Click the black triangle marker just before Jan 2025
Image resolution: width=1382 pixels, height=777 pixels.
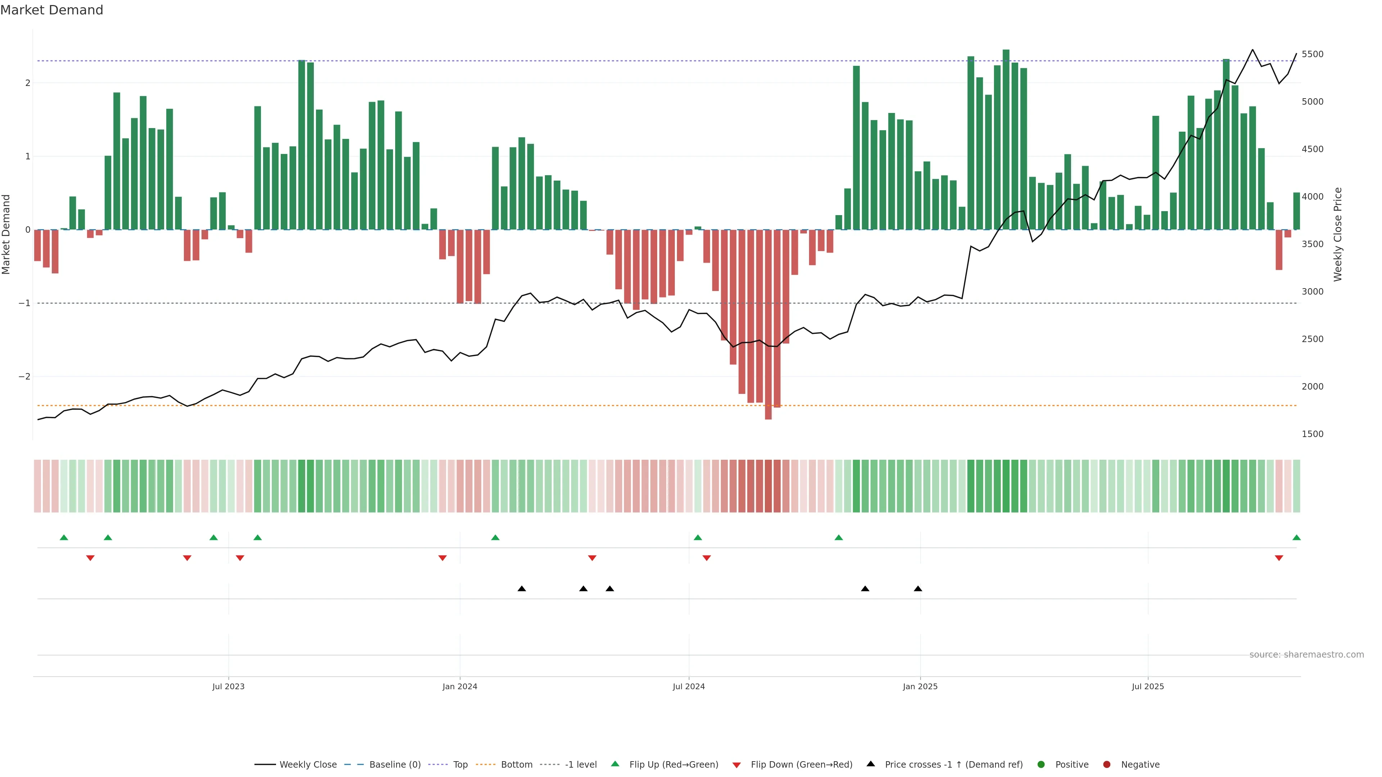tap(918, 589)
